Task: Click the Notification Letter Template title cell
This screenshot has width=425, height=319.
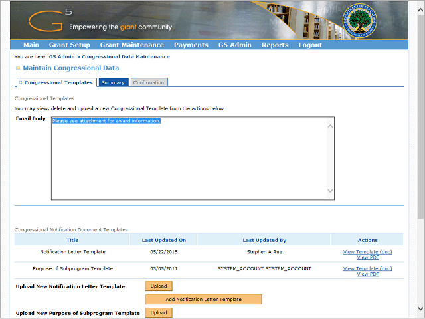Action: 72,252
